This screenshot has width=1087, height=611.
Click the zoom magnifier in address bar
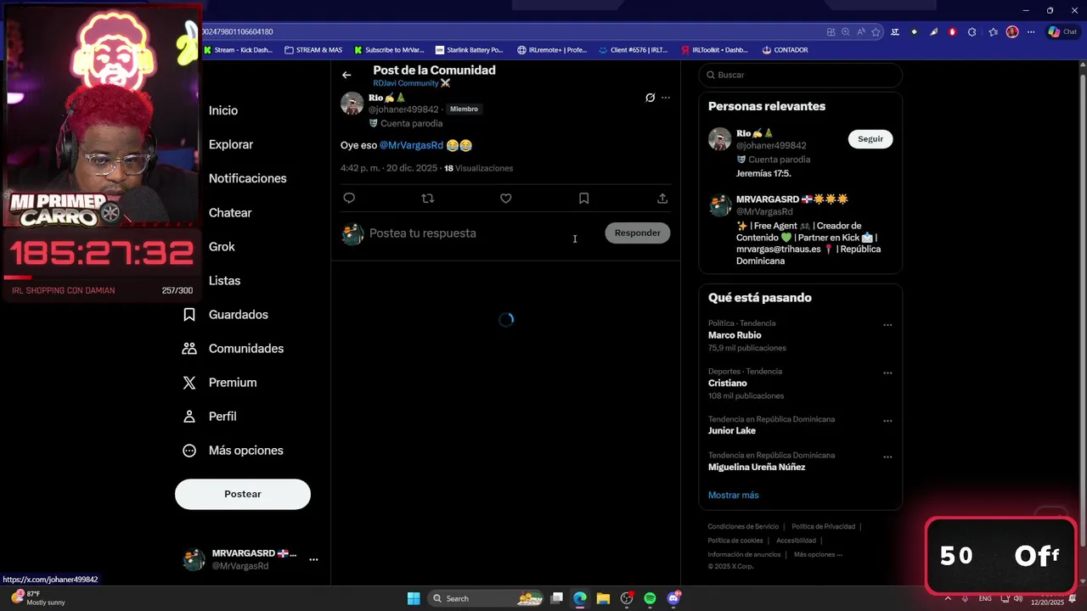[845, 32]
